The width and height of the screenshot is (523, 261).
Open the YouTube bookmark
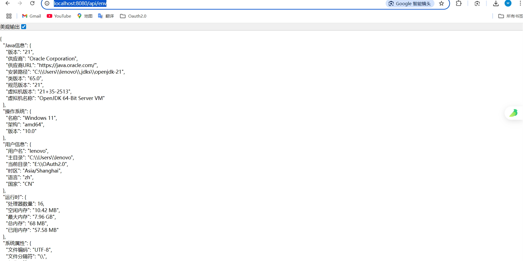click(x=59, y=16)
